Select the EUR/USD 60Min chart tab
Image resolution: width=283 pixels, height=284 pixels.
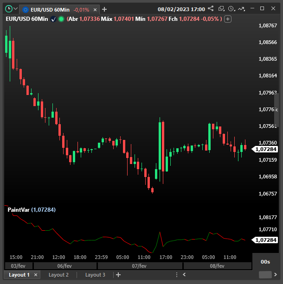49,9
